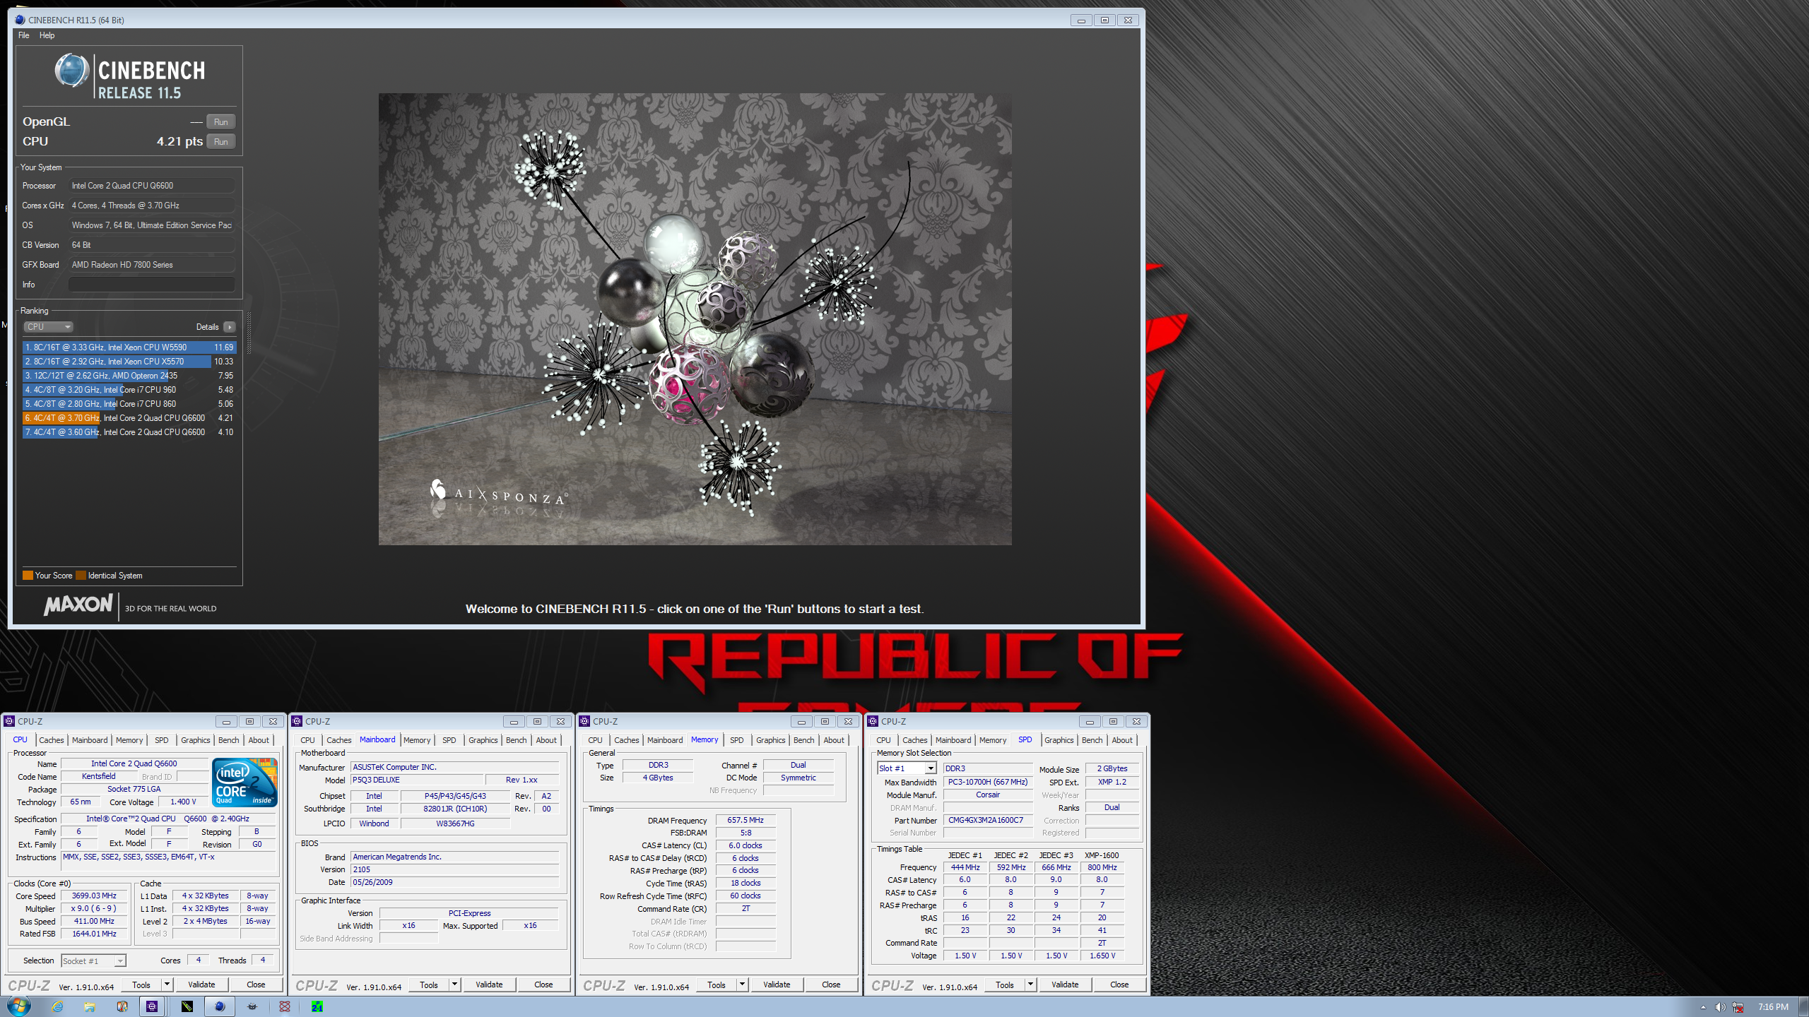Click title bar icon of CPU-Z SPD window
The height and width of the screenshot is (1017, 1809).
(873, 721)
